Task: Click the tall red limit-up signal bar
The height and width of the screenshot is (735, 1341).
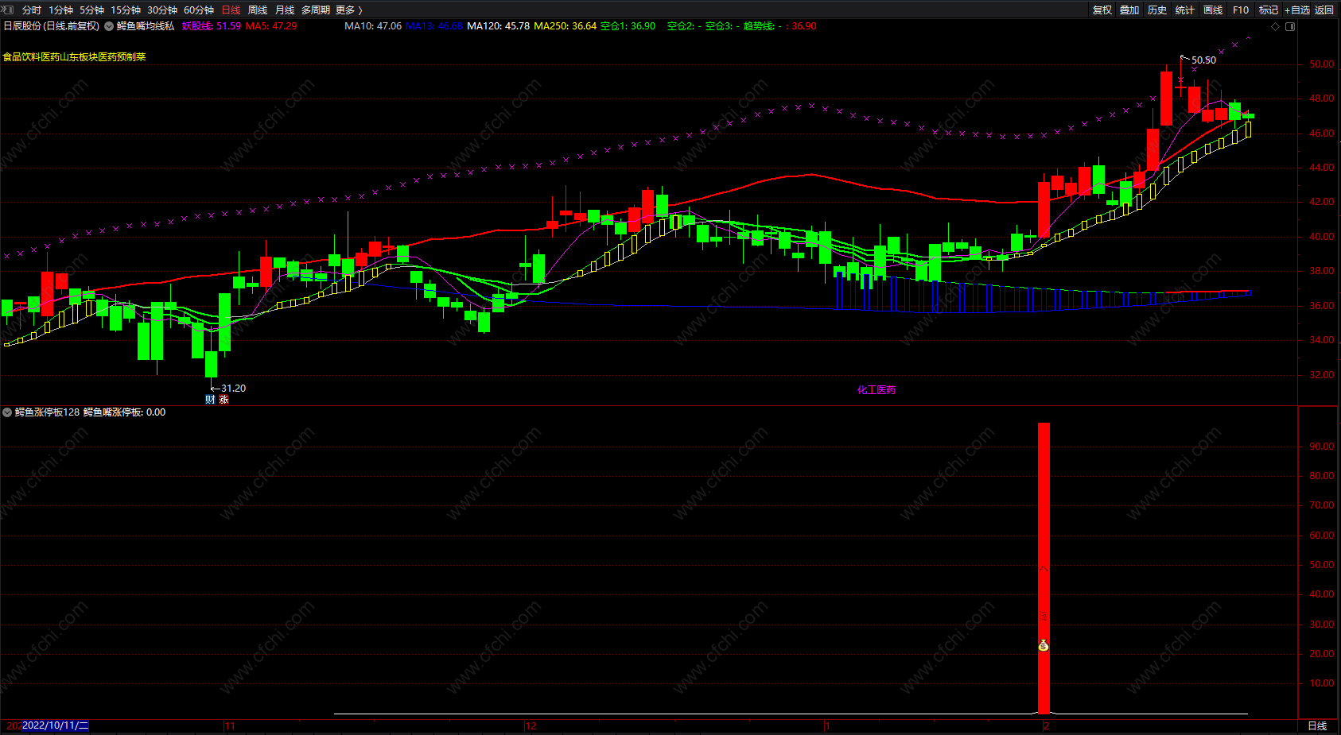Action: 1044,568
